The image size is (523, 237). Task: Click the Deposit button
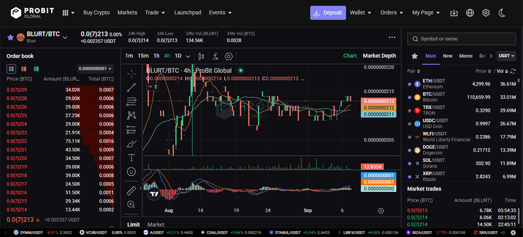(x=328, y=12)
